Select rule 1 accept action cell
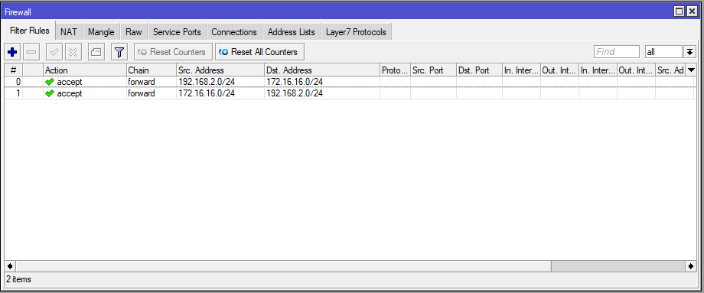Image resolution: width=704 pixels, height=293 pixels. coord(85,93)
